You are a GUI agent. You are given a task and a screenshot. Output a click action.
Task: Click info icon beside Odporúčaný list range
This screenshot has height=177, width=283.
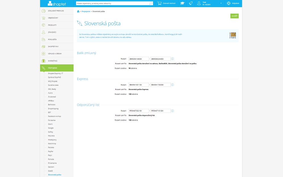coord(172,111)
